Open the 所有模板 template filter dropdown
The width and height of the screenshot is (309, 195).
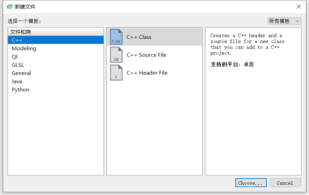[284, 21]
